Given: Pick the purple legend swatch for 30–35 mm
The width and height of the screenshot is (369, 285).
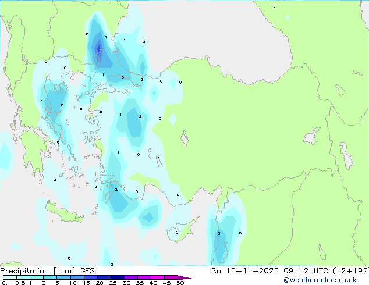Looking at the screenshot, I should 131,277.
